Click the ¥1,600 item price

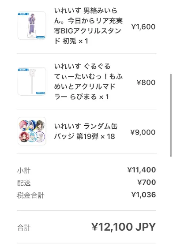(143, 26)
